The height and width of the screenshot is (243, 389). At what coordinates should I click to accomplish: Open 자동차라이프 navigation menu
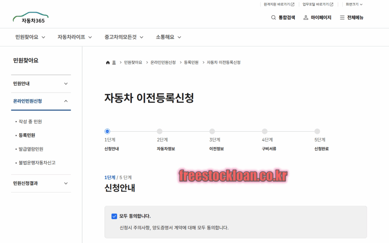point(75,37)
